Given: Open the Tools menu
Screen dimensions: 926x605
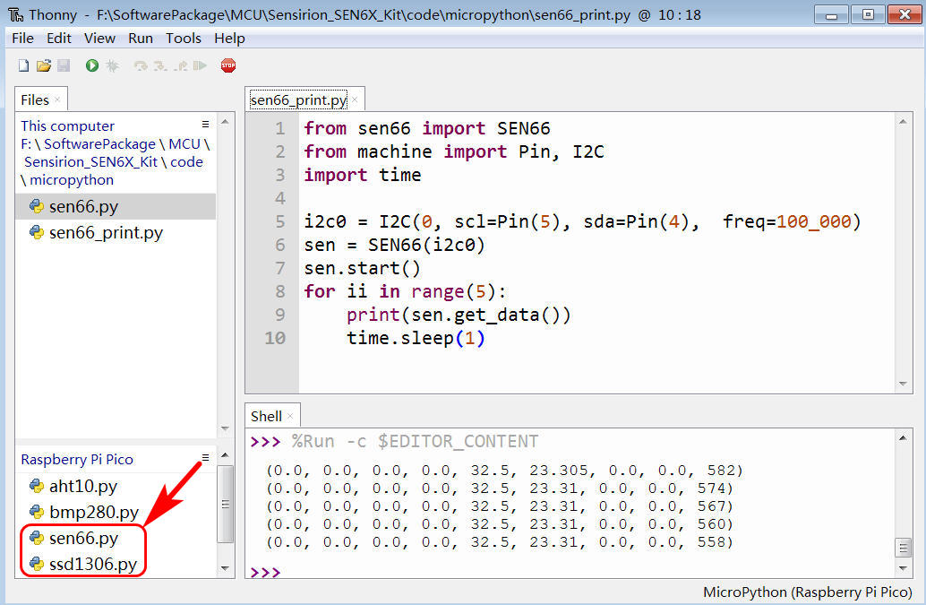Looking at the screenshot, I should click(x=184, y=38).
